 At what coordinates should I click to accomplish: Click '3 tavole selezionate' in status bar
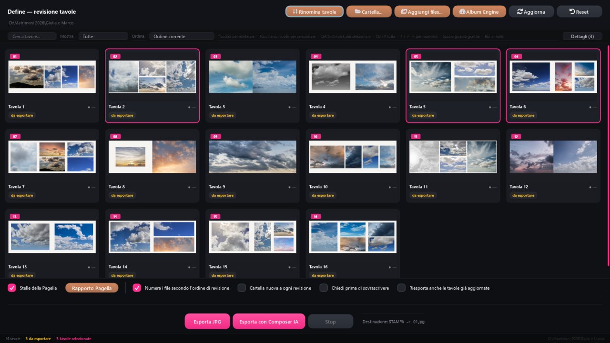pyautogui.click(x=74, y=339)
